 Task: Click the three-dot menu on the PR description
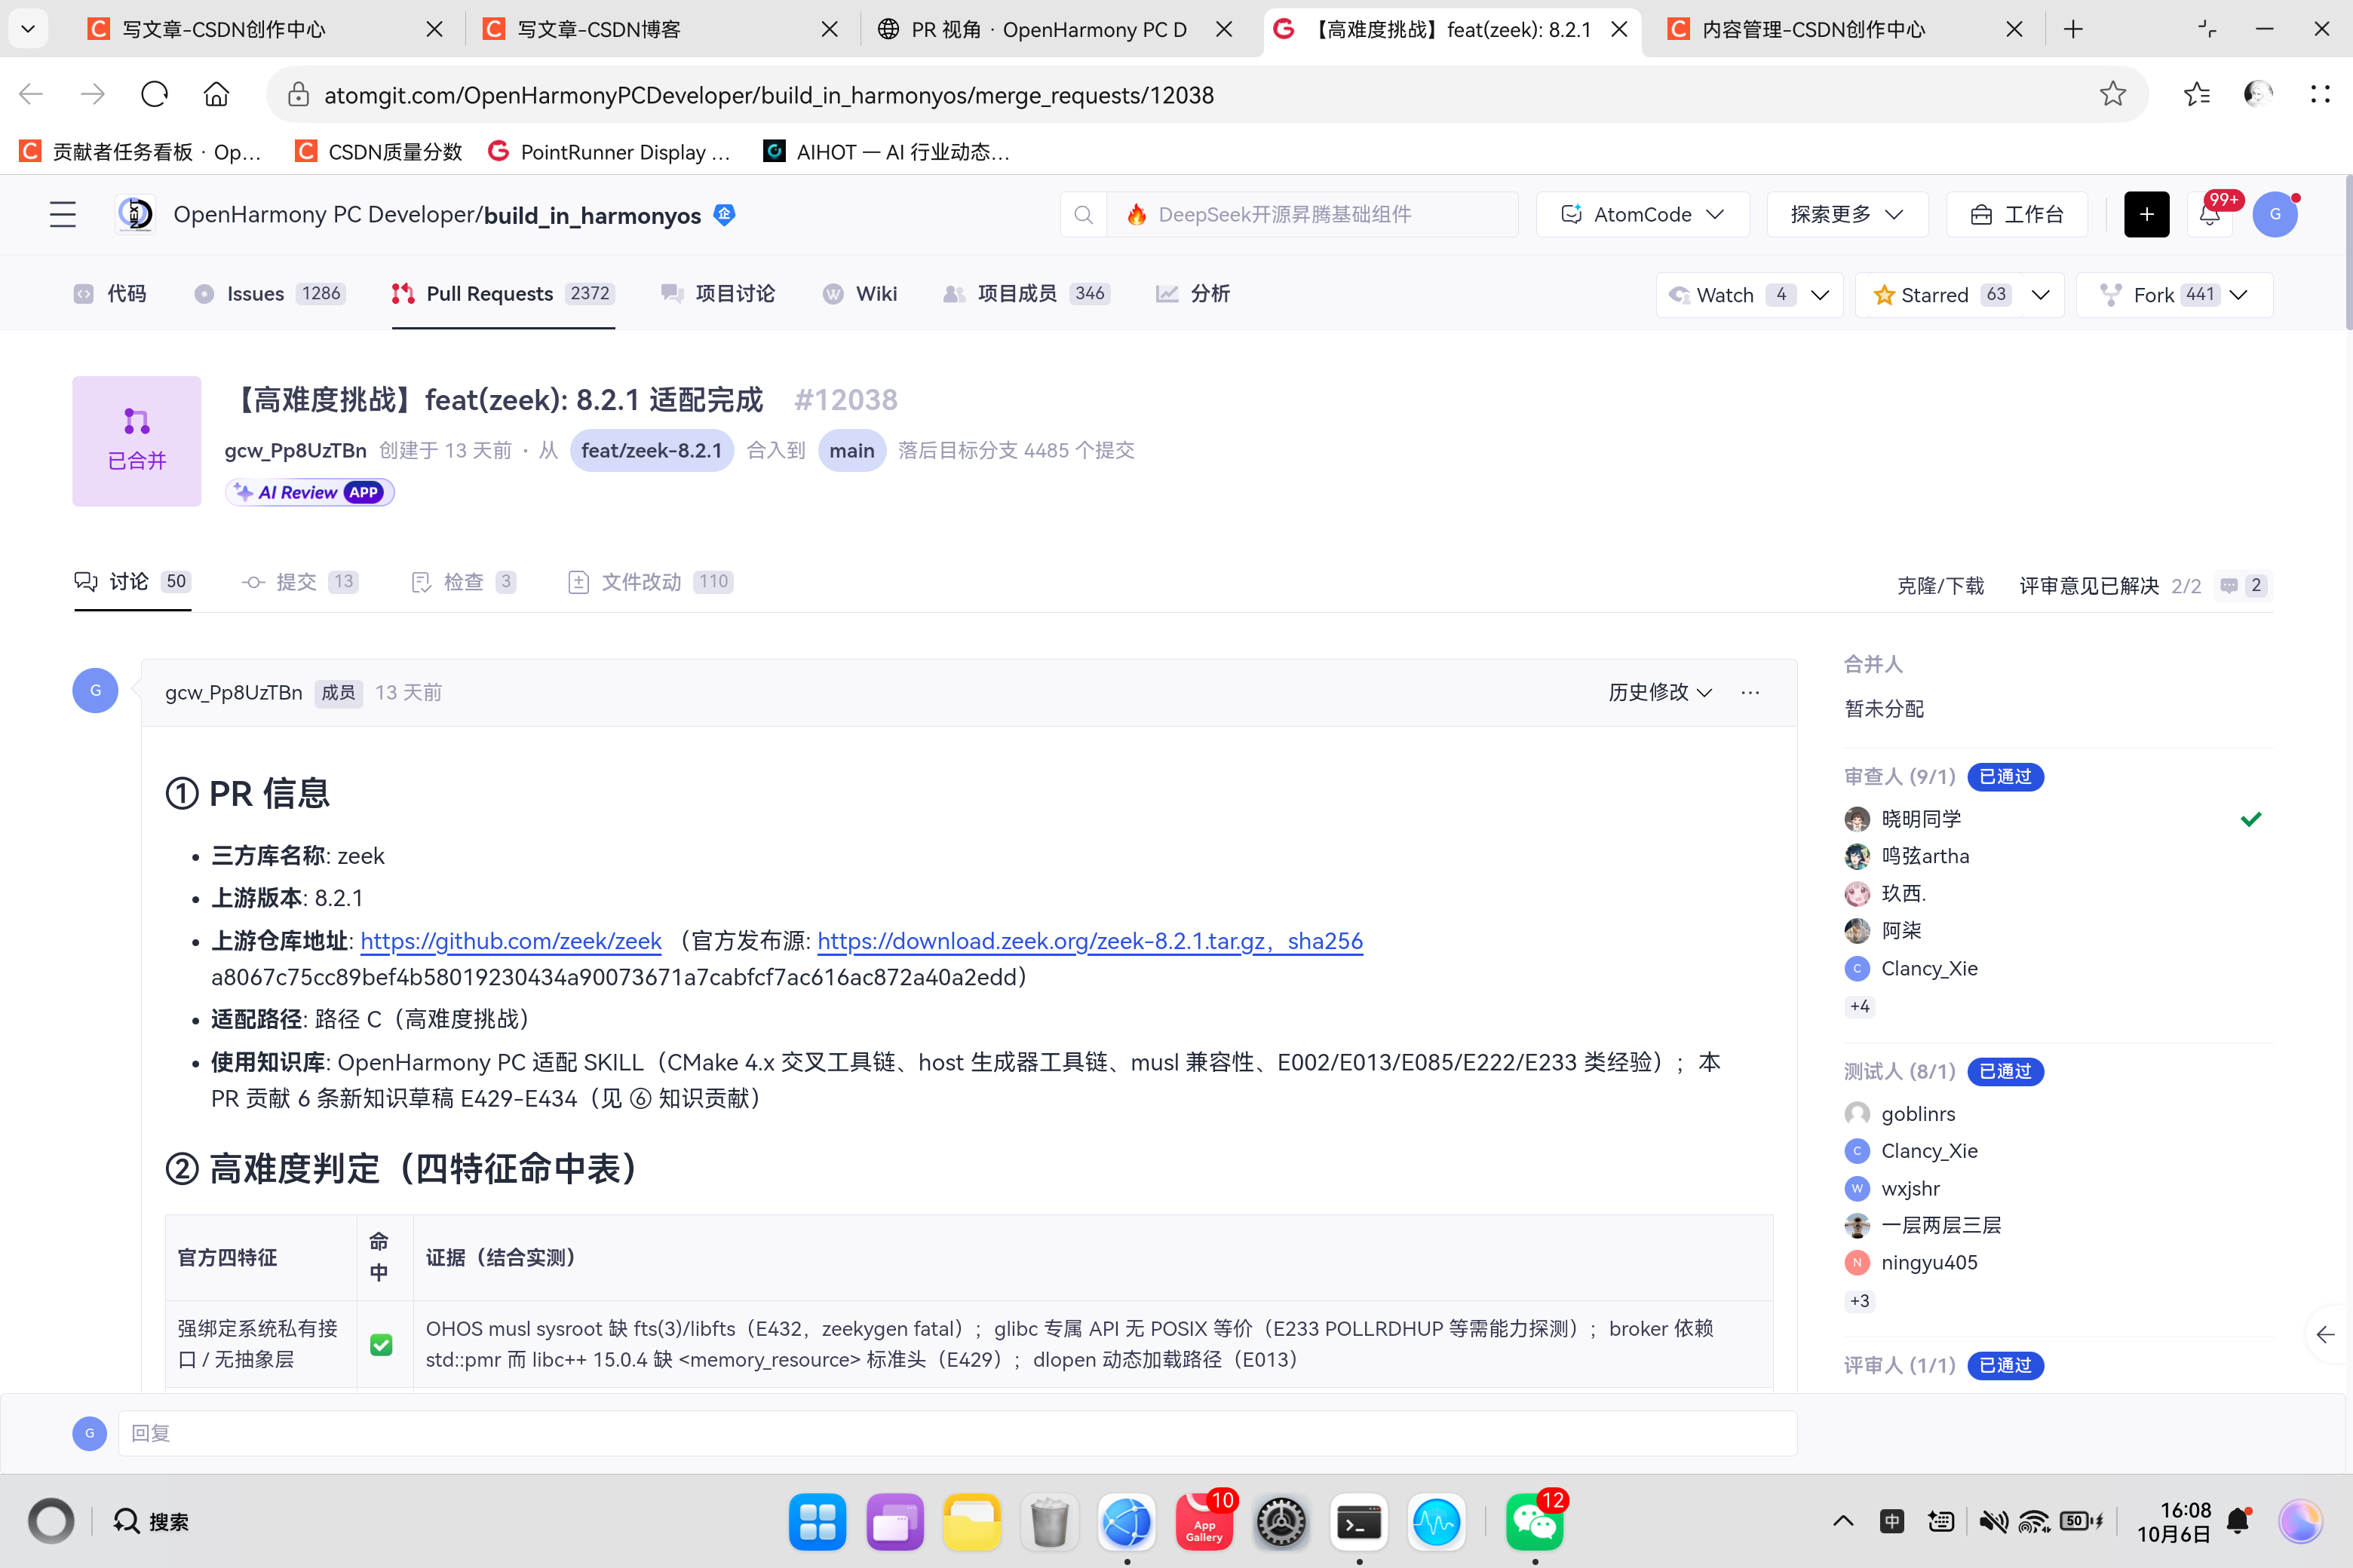1750,692
